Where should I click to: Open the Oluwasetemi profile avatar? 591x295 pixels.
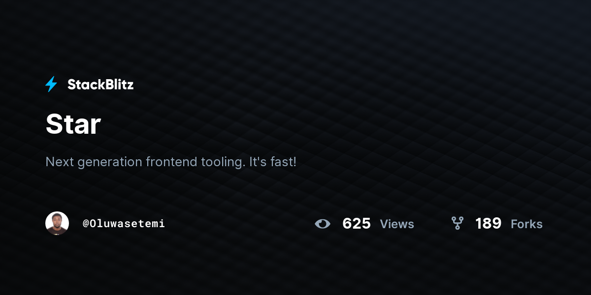point(57,223)
